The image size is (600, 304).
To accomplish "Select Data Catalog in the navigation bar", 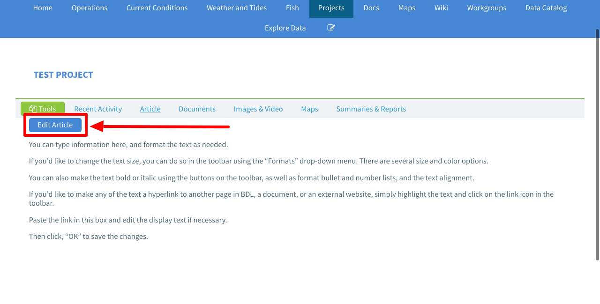I will (x=546, y=8).
